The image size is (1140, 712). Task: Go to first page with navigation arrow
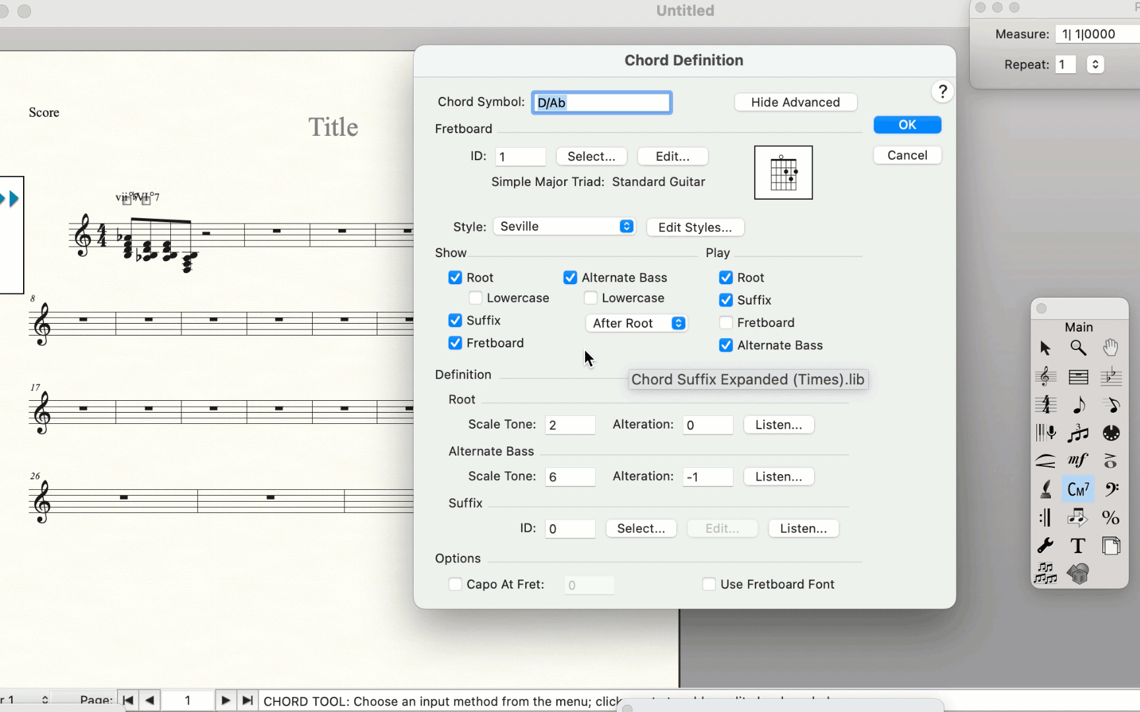(128, 700)
